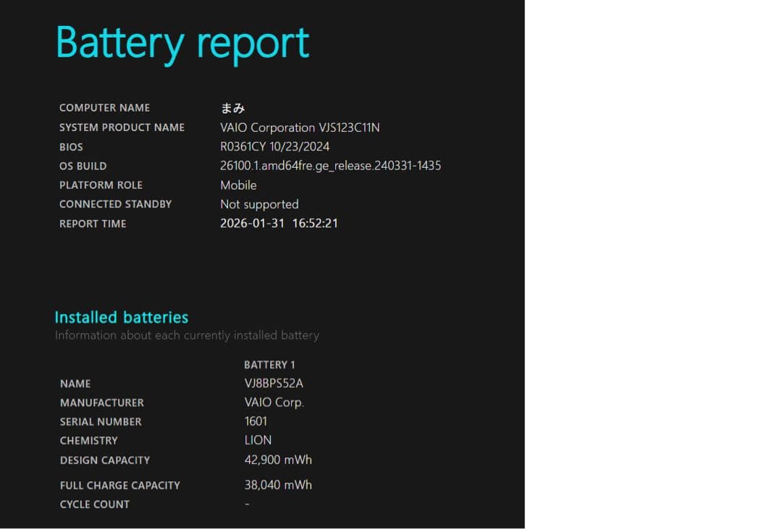Select the OS BUILD value string
The height and width of the screenshot is (529, 782).
tap(330, 166)
